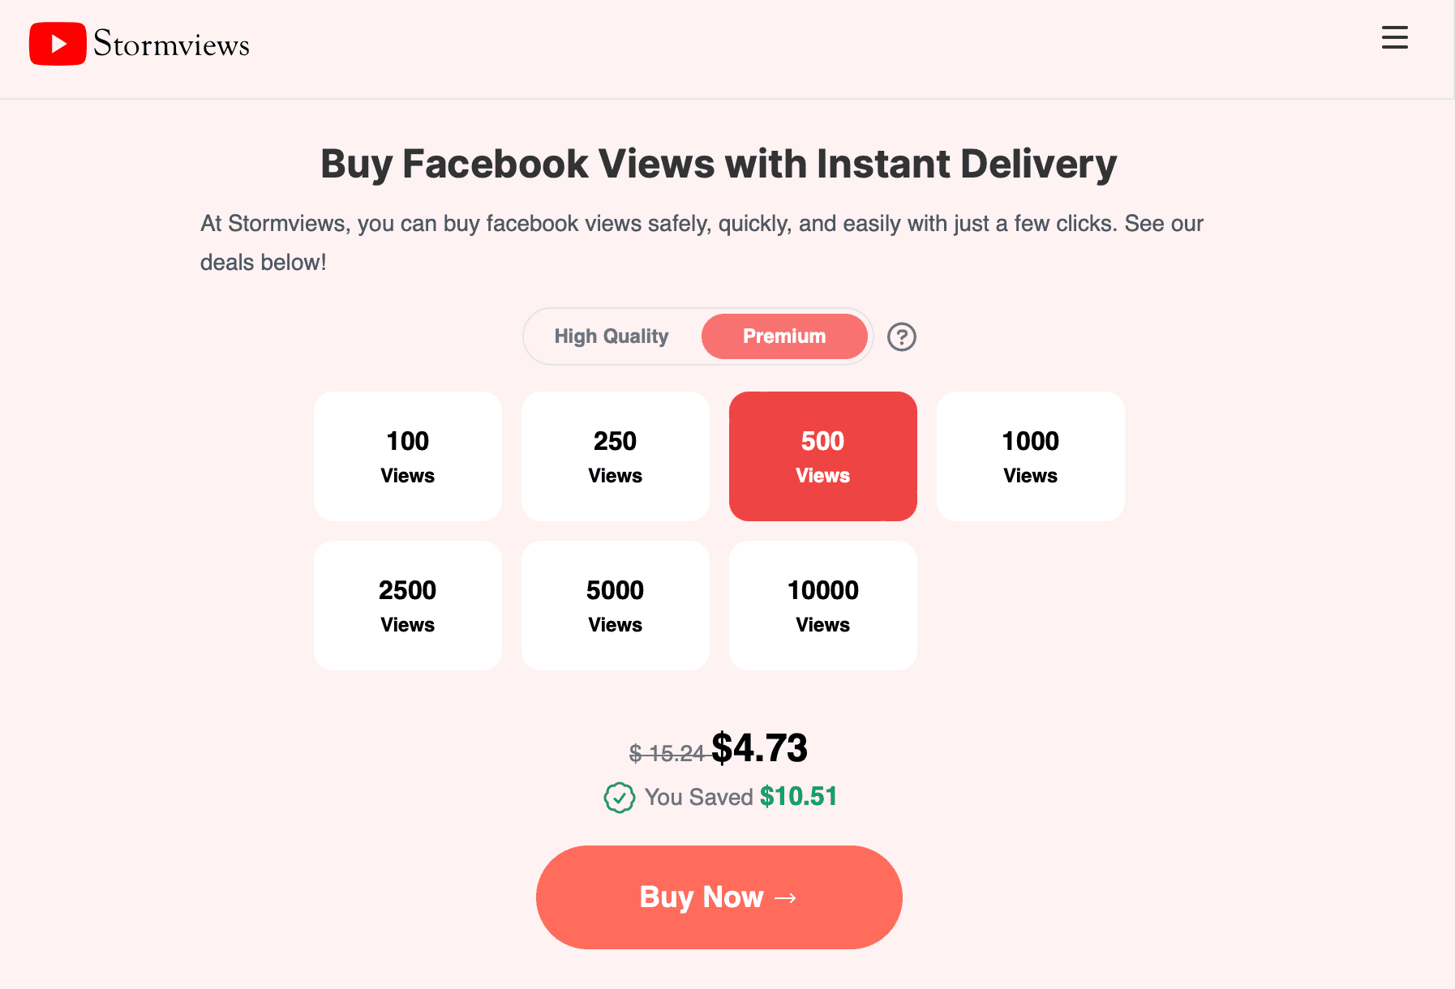The height and width of the screenshot is (989, 1455).
Task: Click the Stormviews brand name text
Action: (171, 44)
